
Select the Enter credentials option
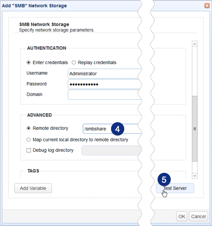[x=29, y=62]
